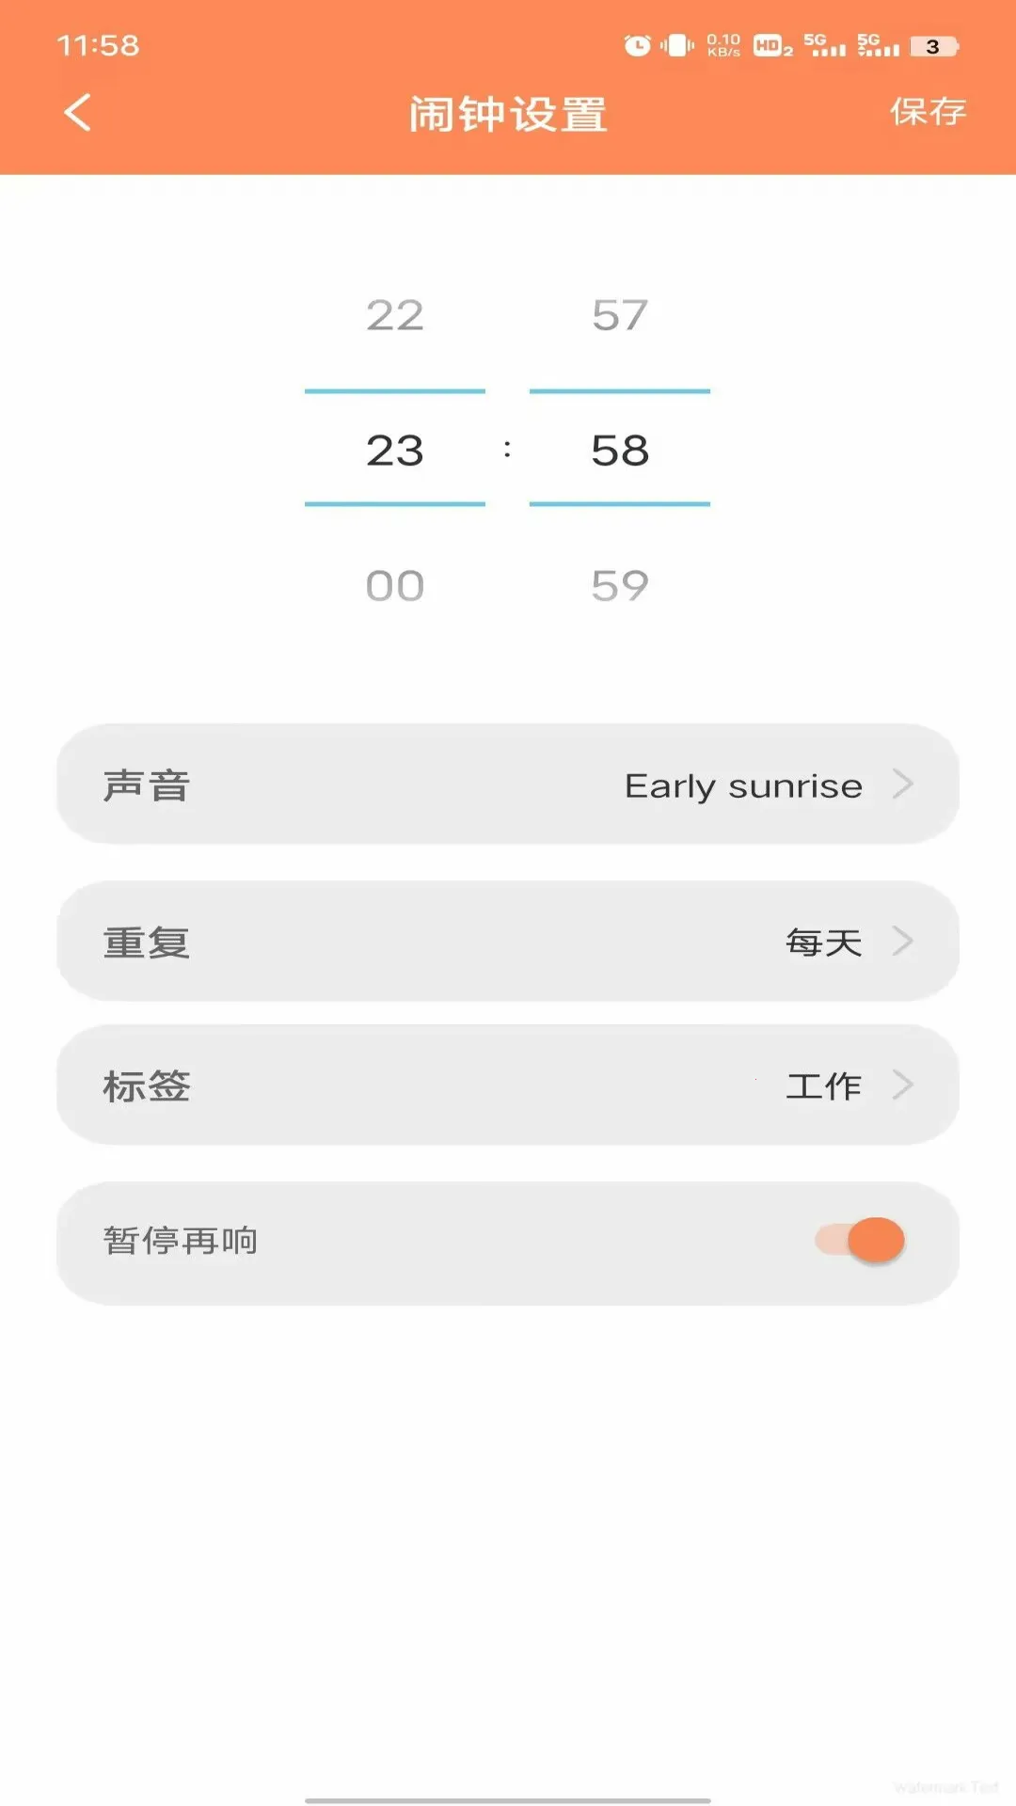Screen dimensions: 1016x1806
Task: Tap the Early sunrise sound value
Action: point(743,786)
